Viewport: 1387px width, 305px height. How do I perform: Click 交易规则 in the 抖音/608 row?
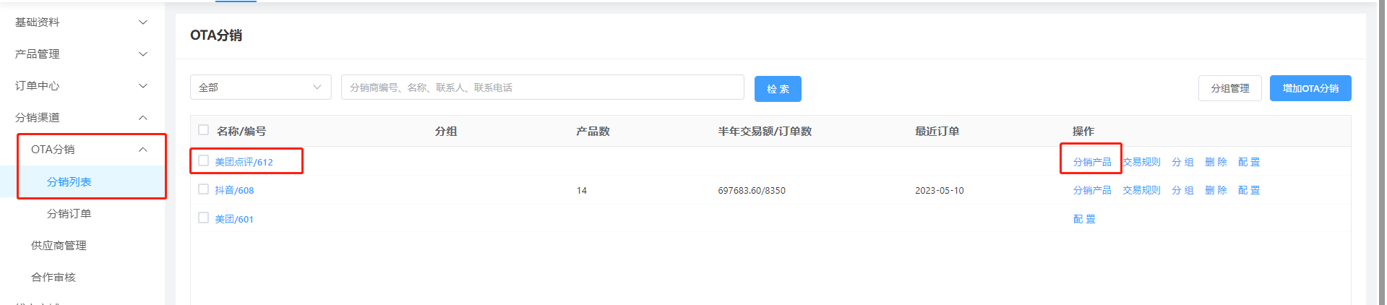[x=1141, y=190]
